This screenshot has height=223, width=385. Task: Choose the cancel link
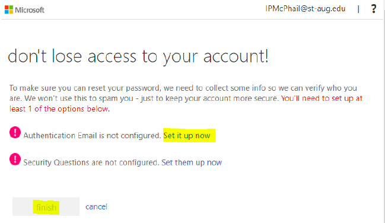(96, 206)
